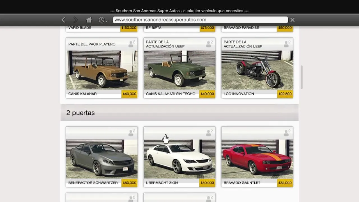Click Canis Kalahari Sin Techo $40,000 price

pos(207,94)
